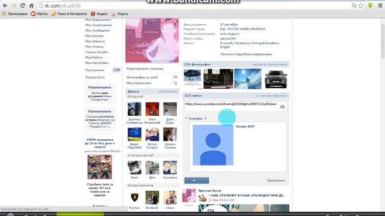Click the blue person placeholder link preview image
Viewport: 385px width, 216px height.
click(x=213, y=145)
